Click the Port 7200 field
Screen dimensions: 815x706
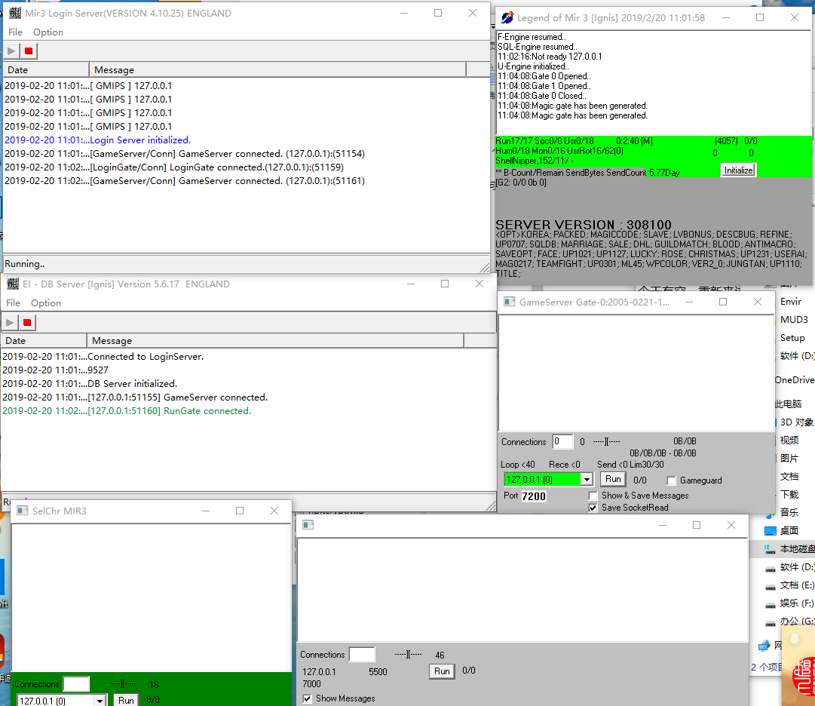click(x=534, y=496)
